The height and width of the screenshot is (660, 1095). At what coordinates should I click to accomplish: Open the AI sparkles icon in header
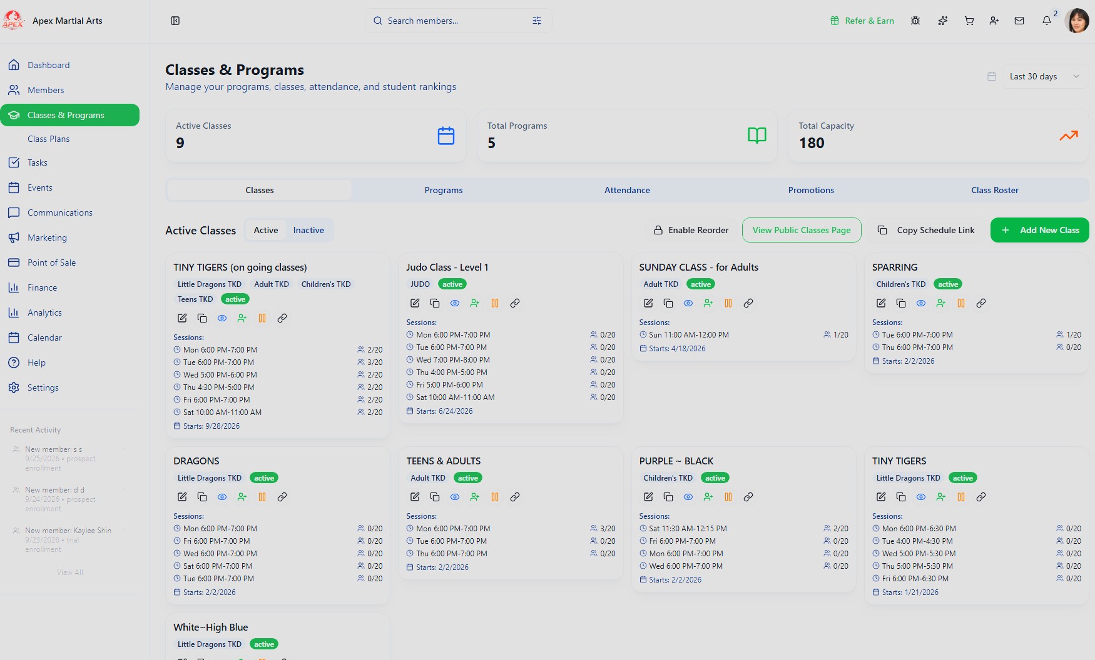pos(943,21)
